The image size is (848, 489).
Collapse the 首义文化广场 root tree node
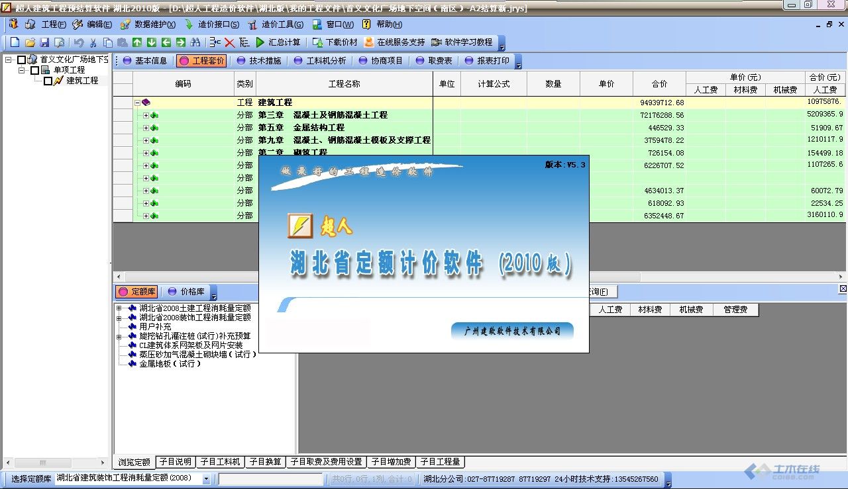(x=9, y=60)
